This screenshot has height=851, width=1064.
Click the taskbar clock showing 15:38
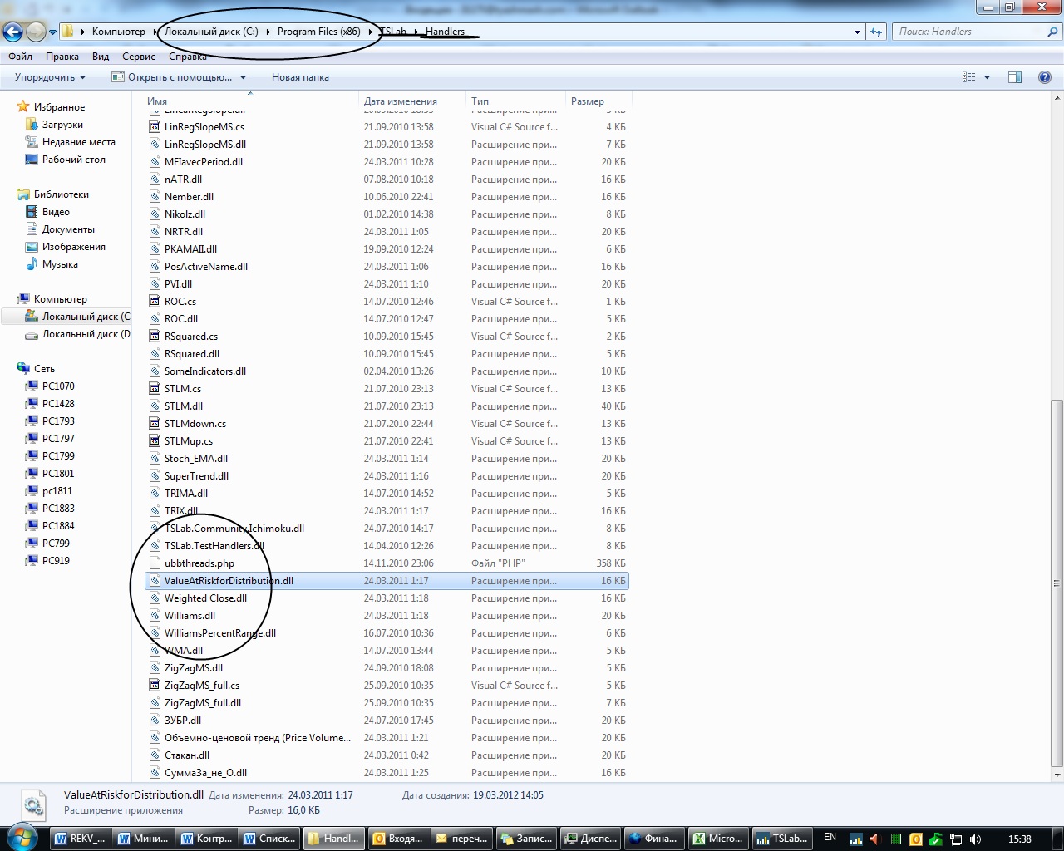(1019, 839)
